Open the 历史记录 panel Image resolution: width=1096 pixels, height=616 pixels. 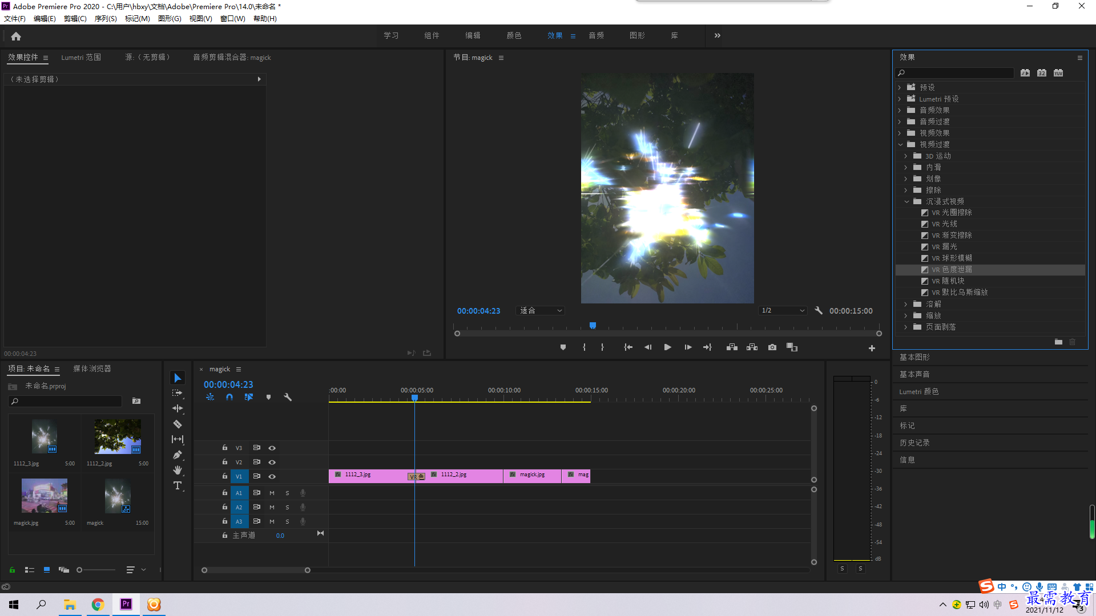point(914,443)
